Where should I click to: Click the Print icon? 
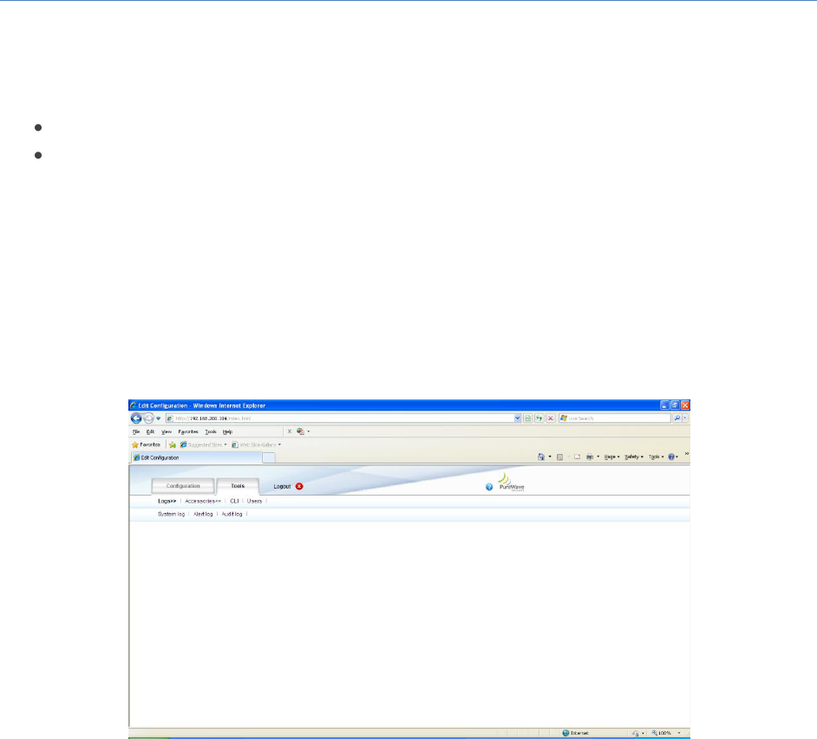pos(590,457)
